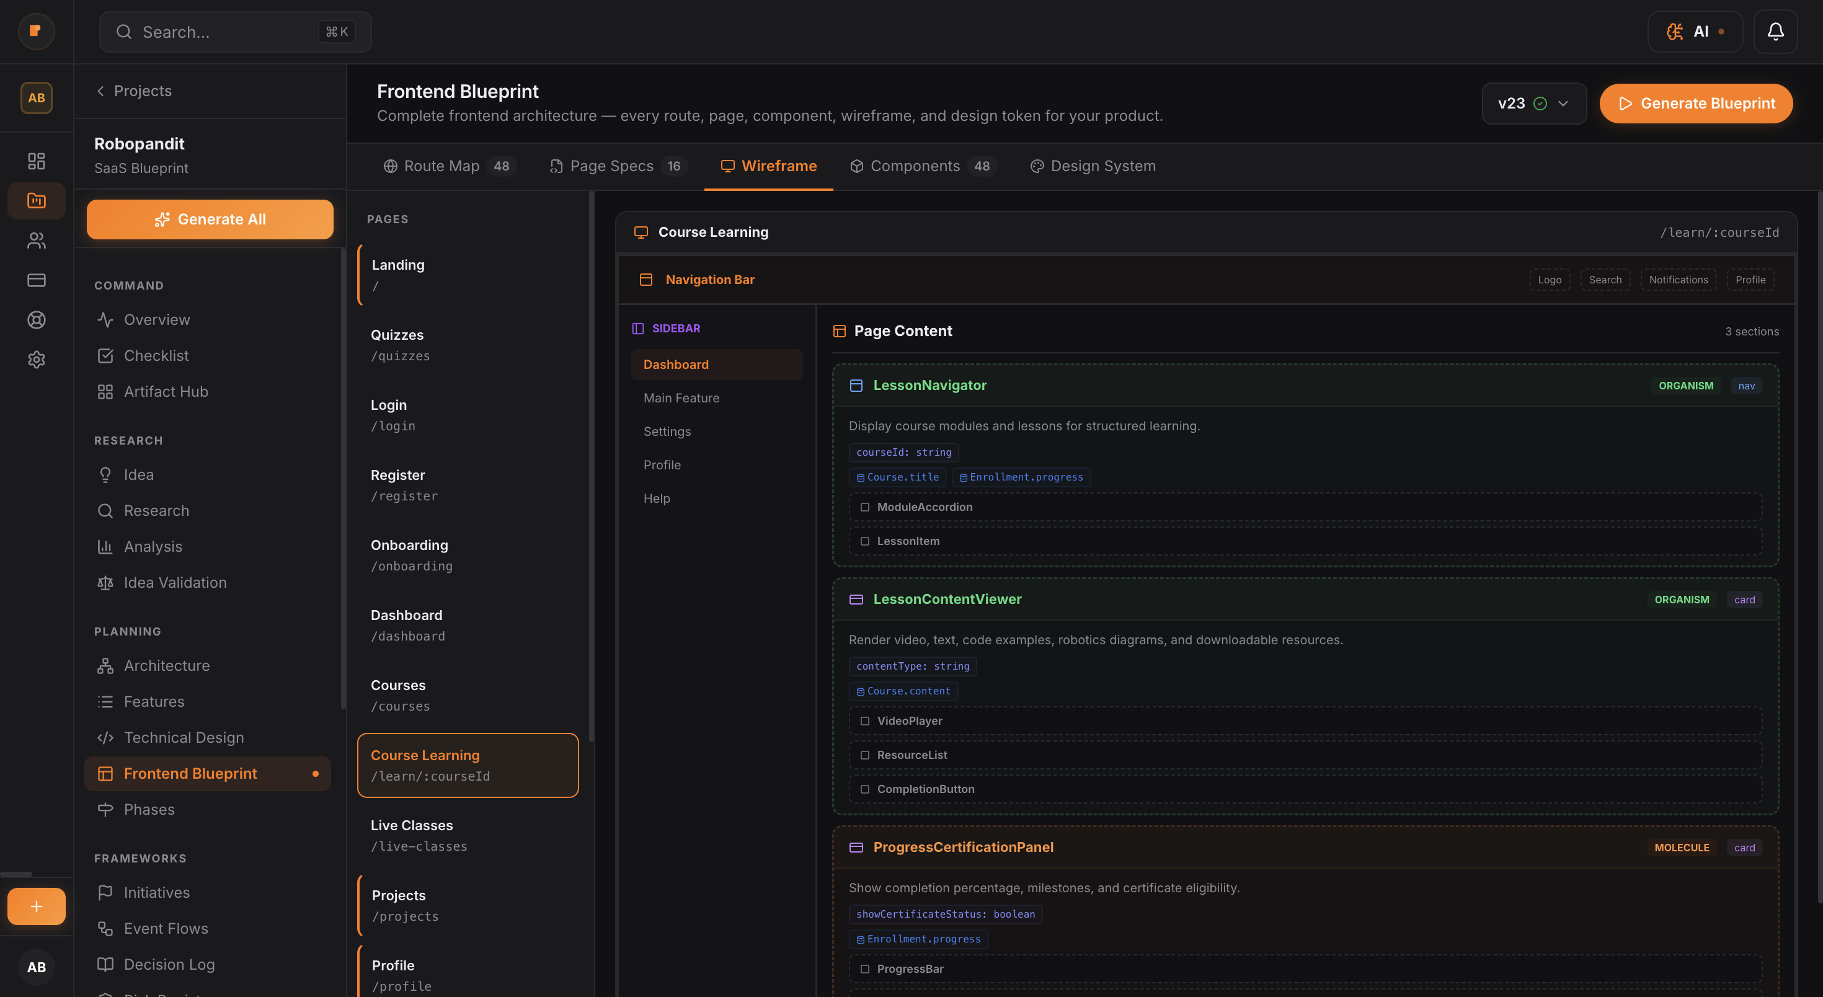Switch to the Components tab
This screenshot has height=997, width=1823.
pyautogui.click(x=915, y=166)
